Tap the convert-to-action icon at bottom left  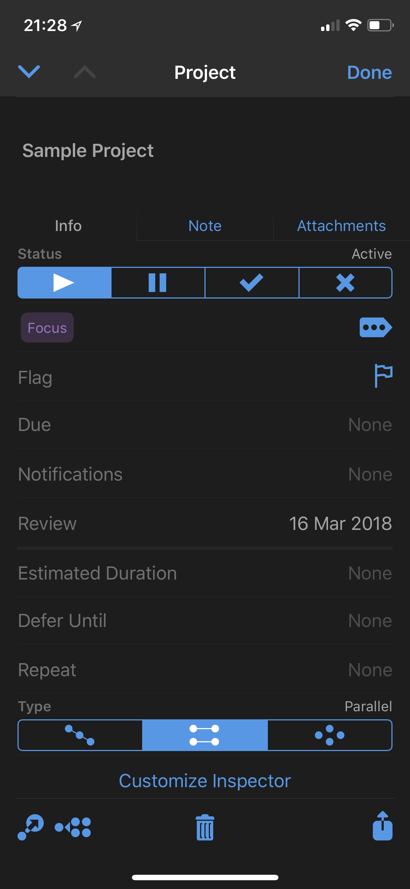pyautogui.click(x=31, y=827)
